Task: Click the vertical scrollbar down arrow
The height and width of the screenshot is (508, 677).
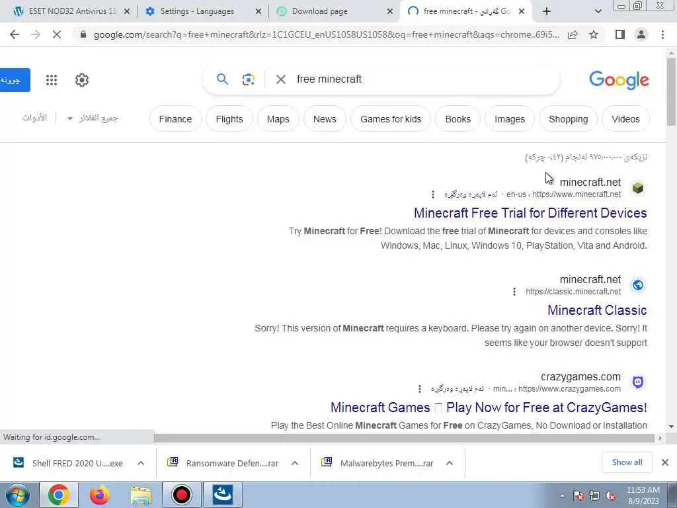Action: [x=671, y=427]
